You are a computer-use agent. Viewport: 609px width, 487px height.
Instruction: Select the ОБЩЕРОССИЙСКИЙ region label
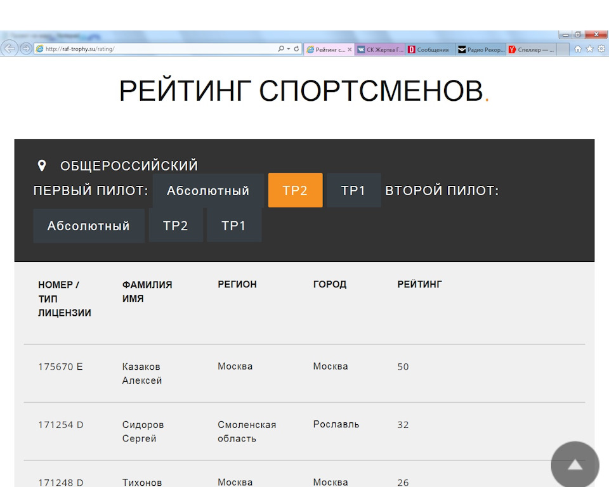129,166
